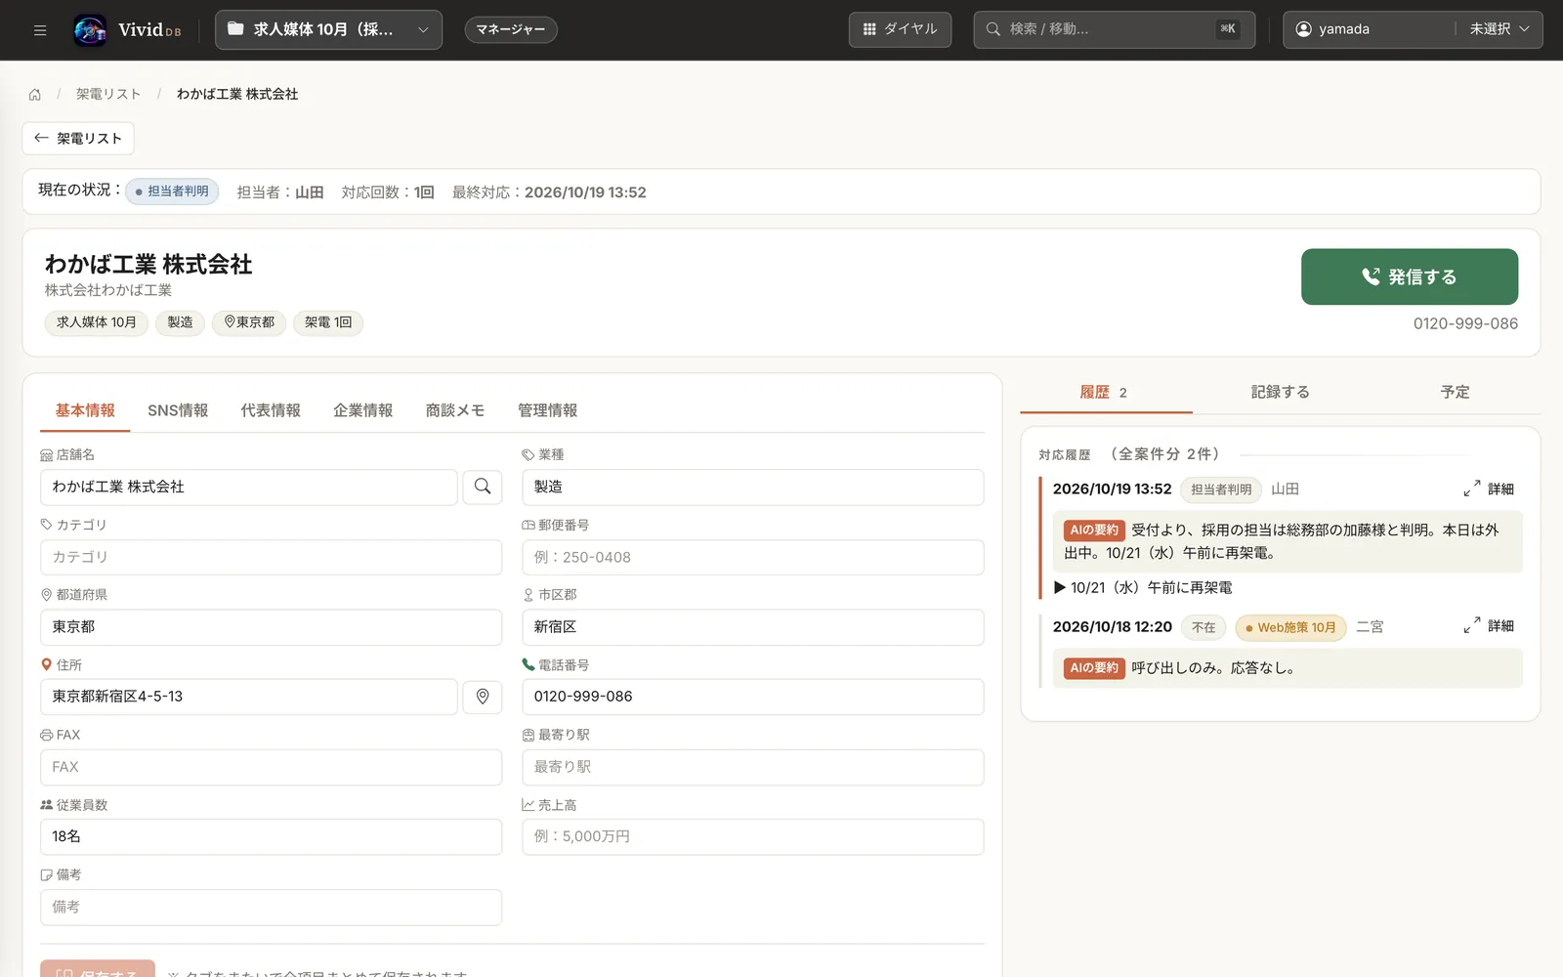Click the 従業員数 field showing 18名

point(272,836)
